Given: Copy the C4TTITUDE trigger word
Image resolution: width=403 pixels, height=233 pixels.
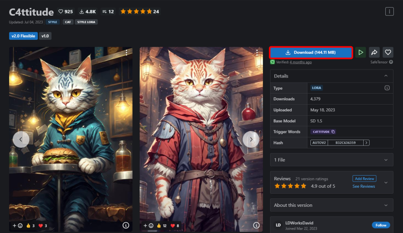Looking at the screenshot, I should coord(333,131).
